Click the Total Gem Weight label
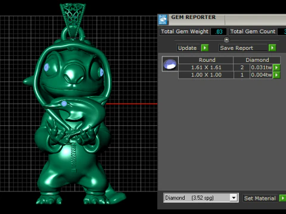 (x=185, y=32)
